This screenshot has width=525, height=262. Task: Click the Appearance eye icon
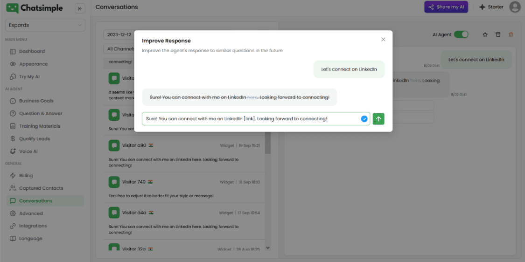(x=13, y=64)
